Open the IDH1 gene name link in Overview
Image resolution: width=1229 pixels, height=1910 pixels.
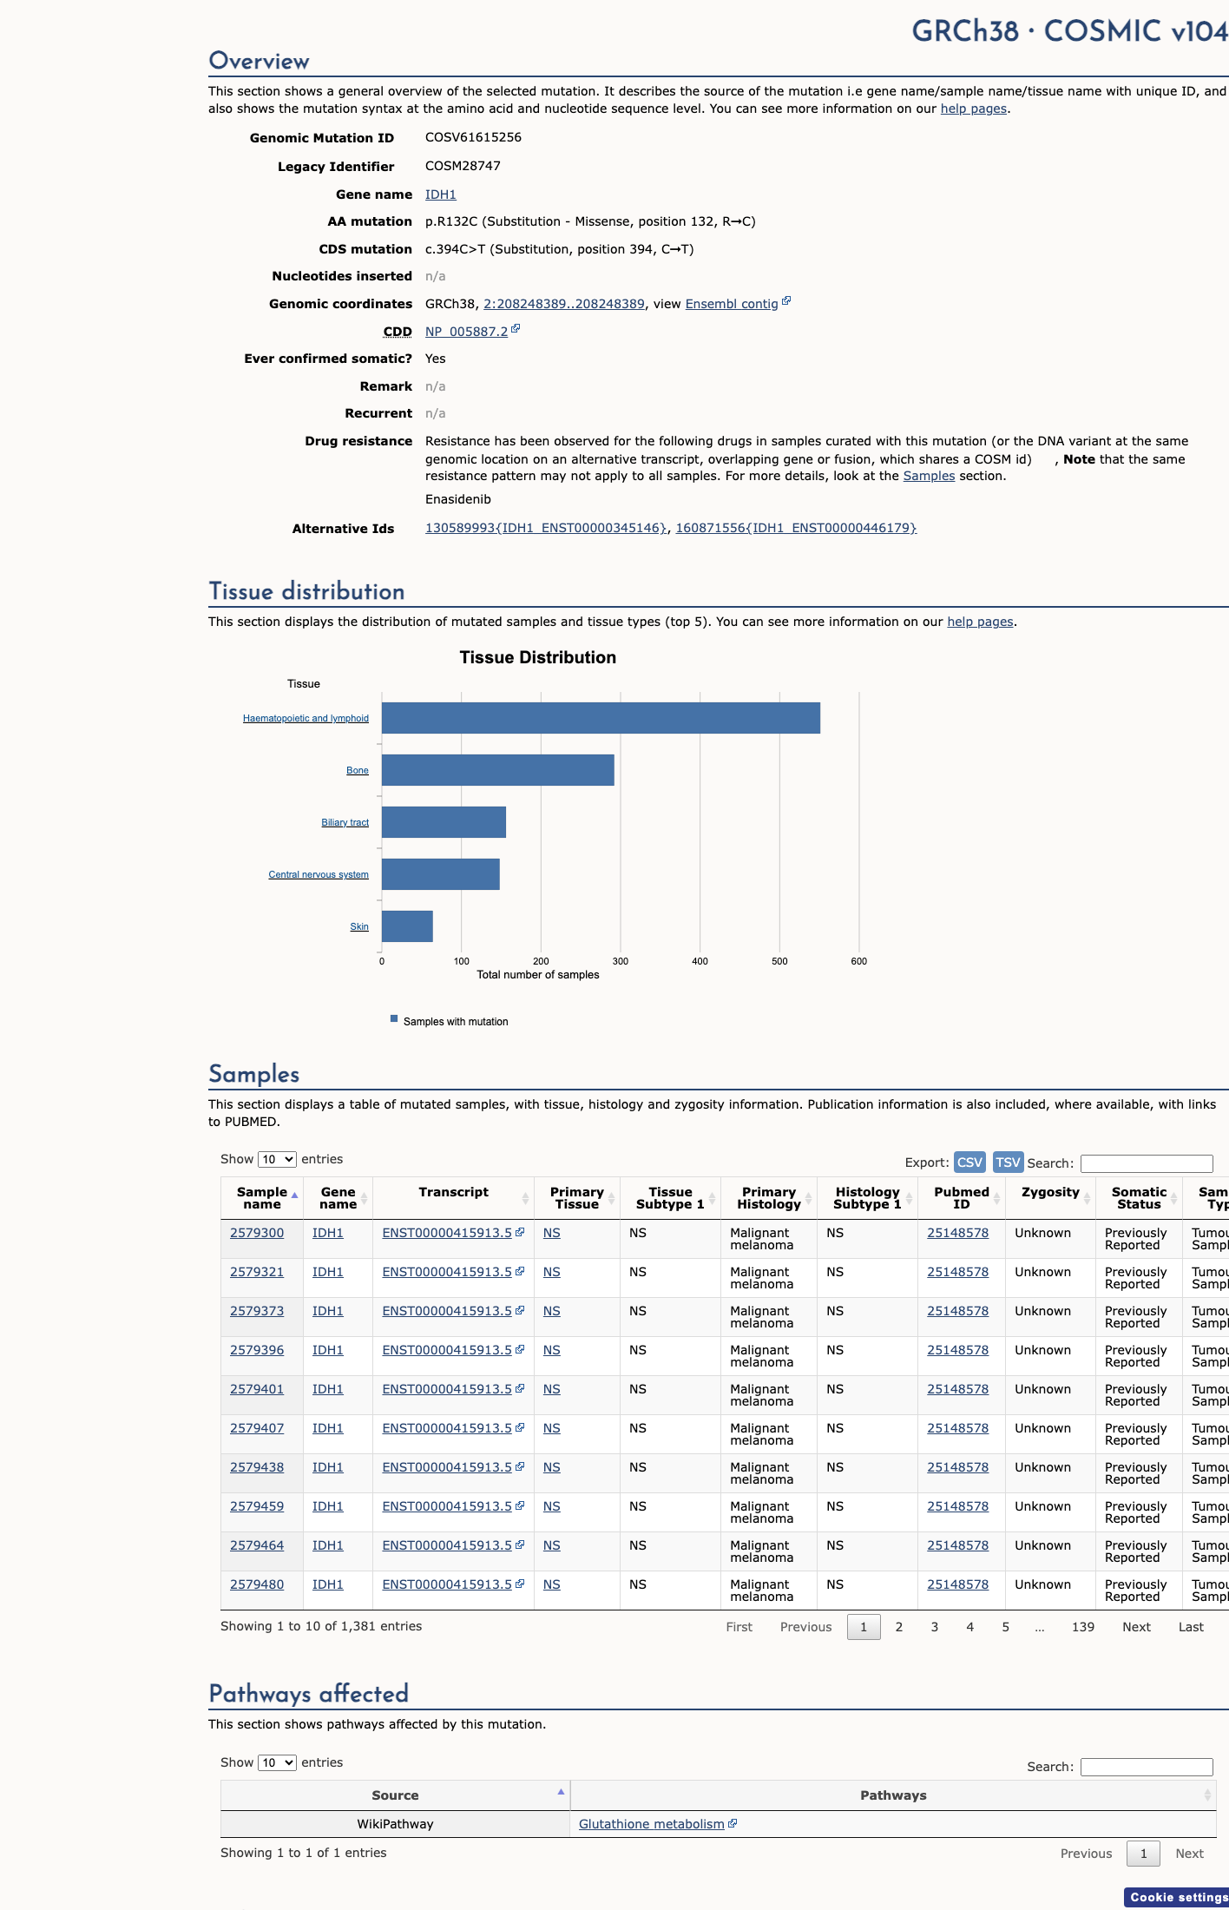(440, 194)
